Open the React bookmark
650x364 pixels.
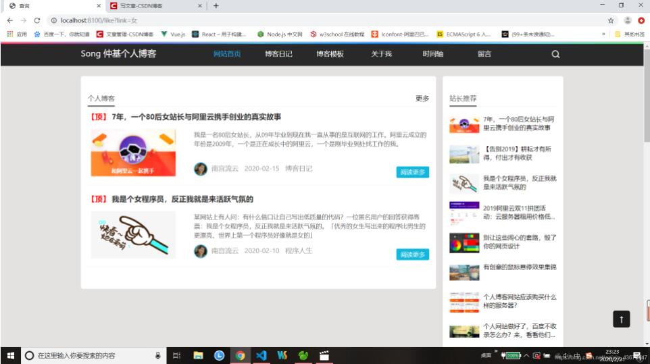(x=219, y=34)
